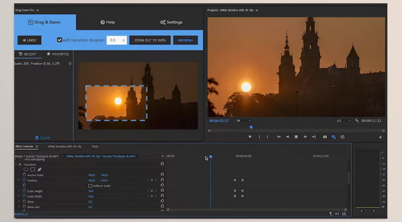Click the program monitor playhead marker
Viewport: 402px width, 222px height.
click(251, 127)
